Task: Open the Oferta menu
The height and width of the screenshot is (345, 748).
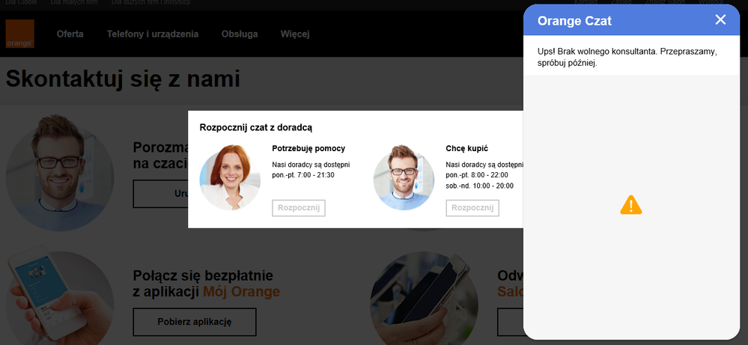Action: pos(70,34)
